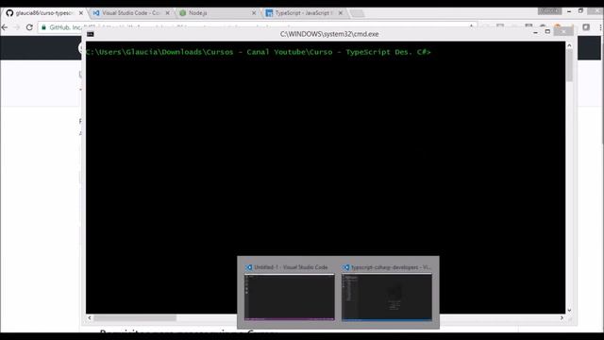The width and height of the screenshot is (604, 340).
Task: Open Chrome's three-dot menu
Action: (x=600, y=27)
